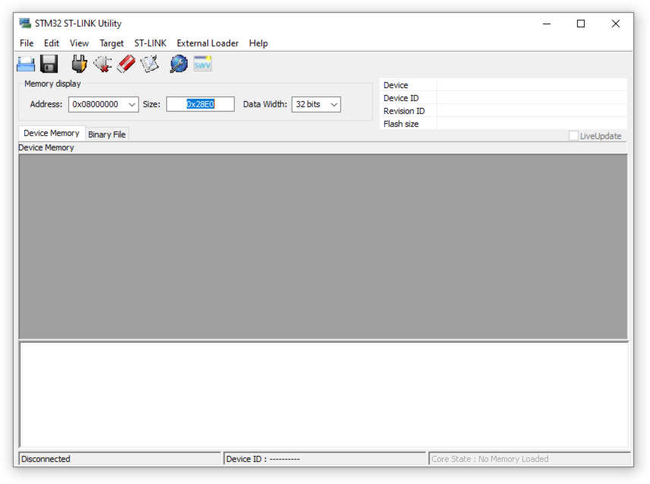This screenshot has width=650, height=484.
Task: Close the ST-LINK Utility window
Action: click(x=616, y=24)
